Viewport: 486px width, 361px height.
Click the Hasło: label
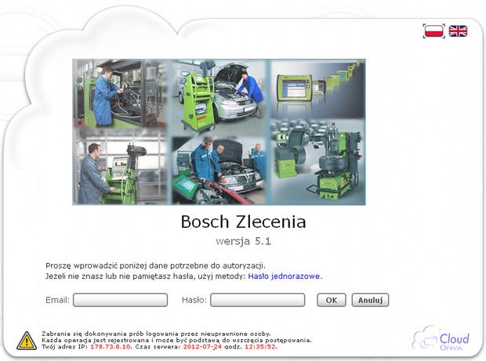194,300
